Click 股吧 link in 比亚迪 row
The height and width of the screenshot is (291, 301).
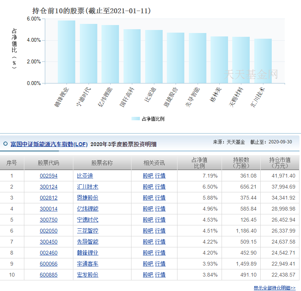[x=148, y=176]
